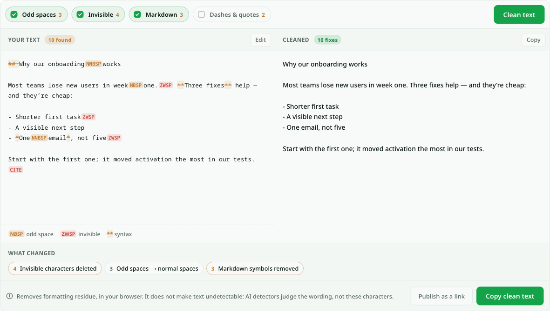Click 'WHAT CHANGED' section label
The height and width of the screenshot is (312, 550).
coord(32,253)
